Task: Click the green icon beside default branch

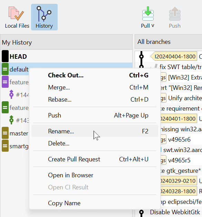Action: [5, 69]
